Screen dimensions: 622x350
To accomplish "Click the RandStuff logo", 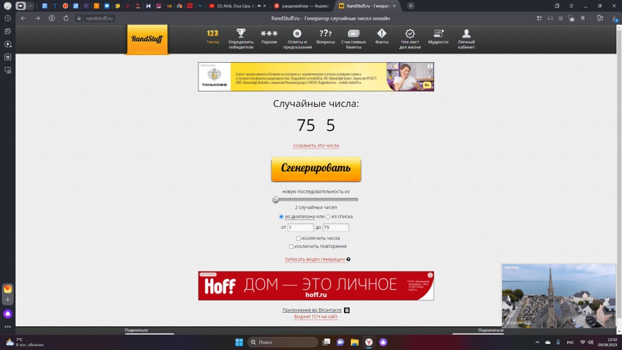I will (147, 39).
